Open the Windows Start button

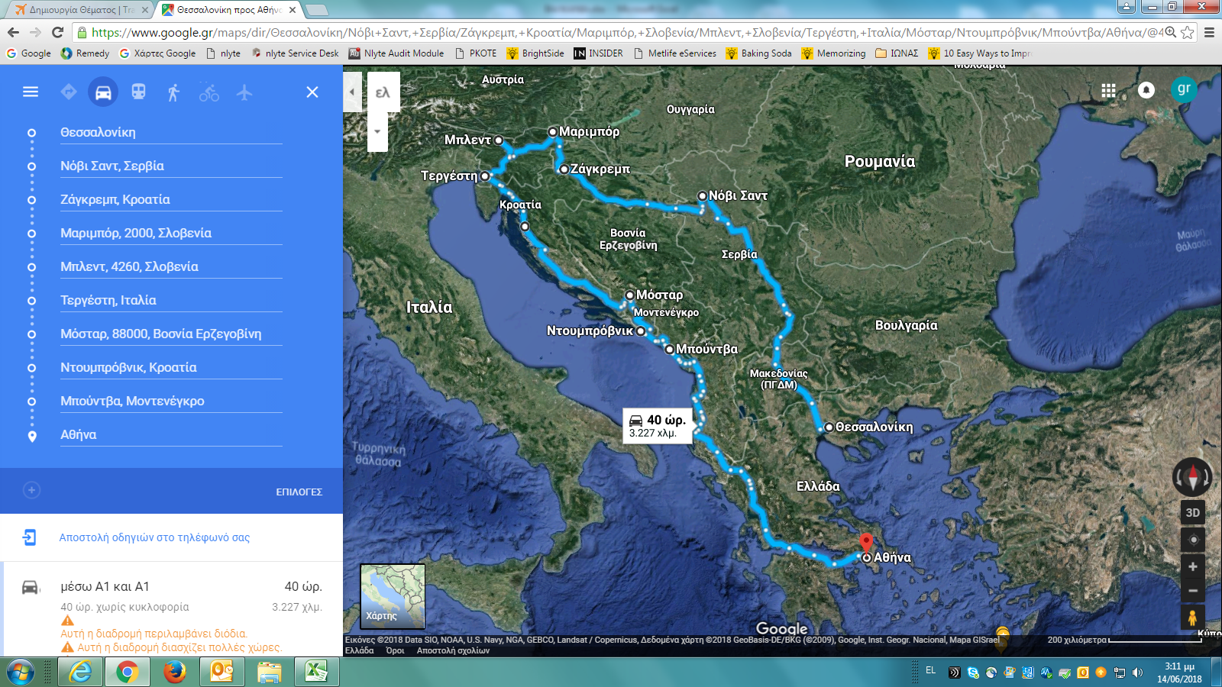tap(20, 672)
